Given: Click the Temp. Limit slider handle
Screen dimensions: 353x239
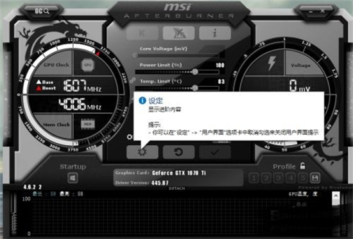Looking at the screenshot, I should click(x=195, y=88).
